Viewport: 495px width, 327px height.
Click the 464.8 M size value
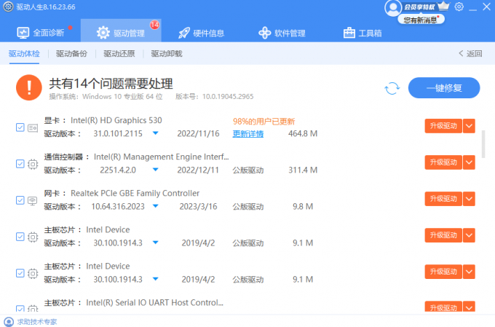pyautogui.click(x=303, y=134)
